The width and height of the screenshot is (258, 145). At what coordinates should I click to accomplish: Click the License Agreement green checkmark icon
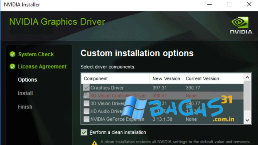(12, 66)
